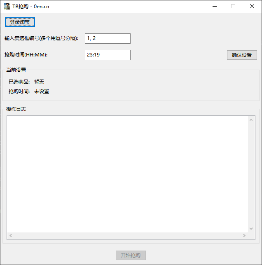Click the disabled 开始抢购 start button

[131, 255]
